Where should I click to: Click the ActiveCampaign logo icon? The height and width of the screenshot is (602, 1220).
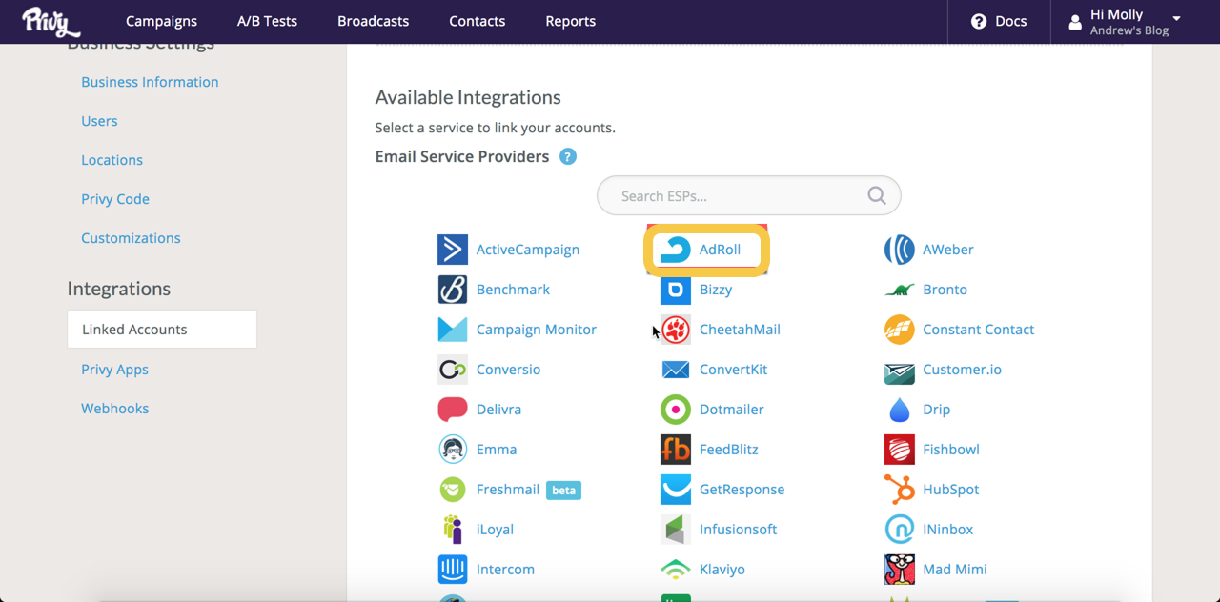click(x=452, y=250)
